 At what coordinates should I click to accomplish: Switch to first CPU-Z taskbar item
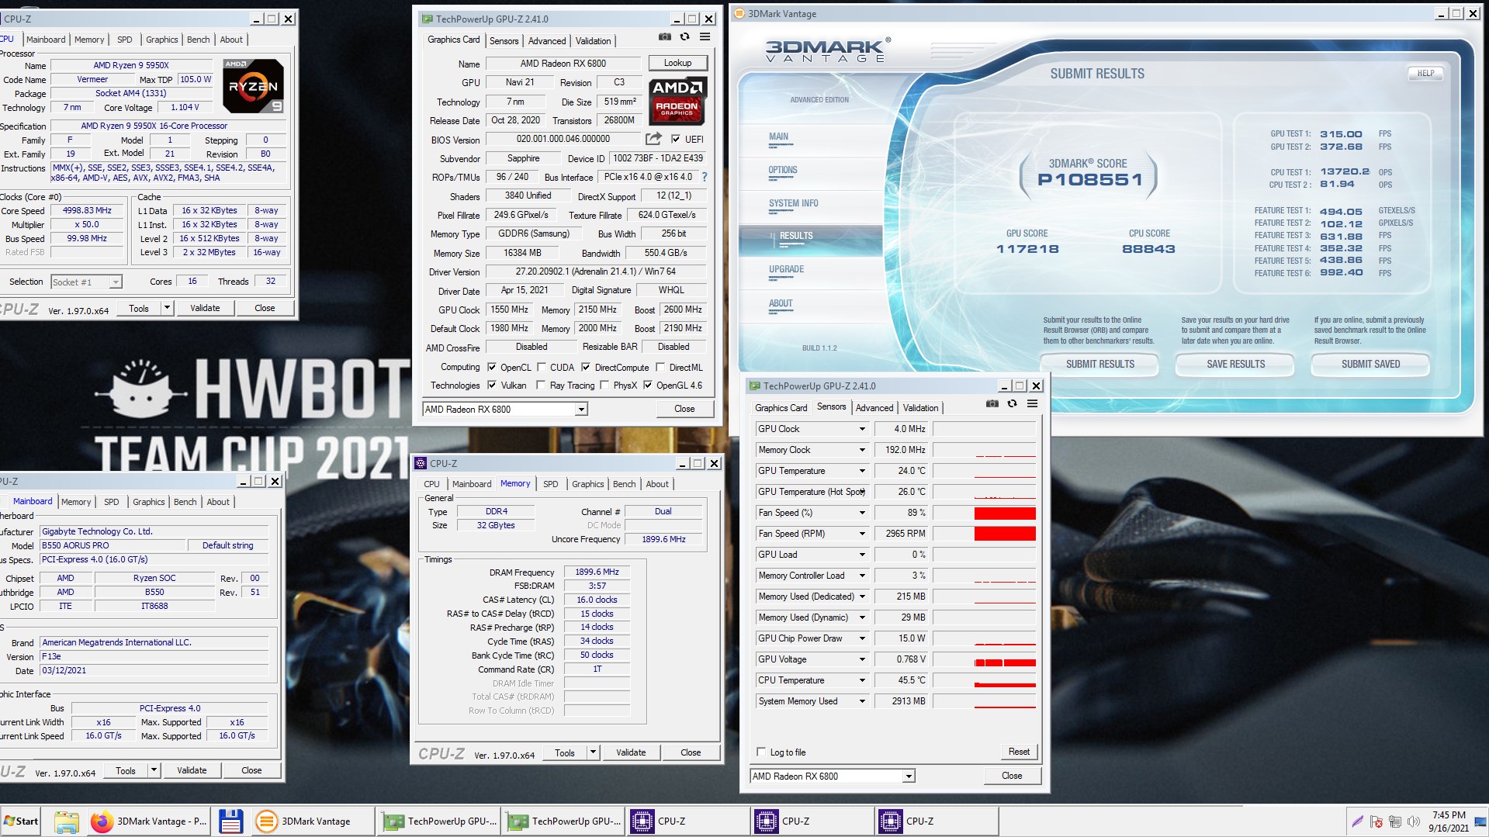click(687, 821)
